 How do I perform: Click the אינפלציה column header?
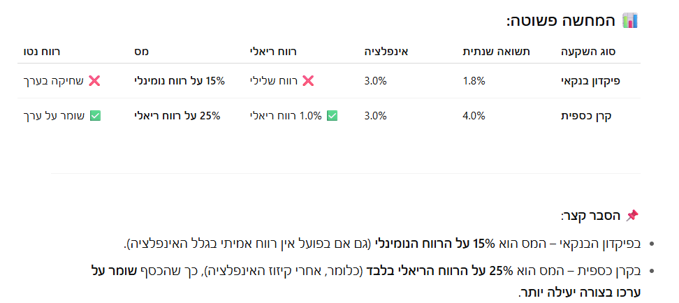pos(386,52)
